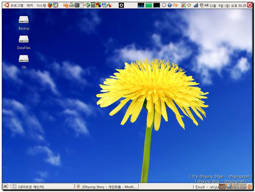The image size is (255, 192).
Task: Click the red power button icon
Action: [249, 5]
